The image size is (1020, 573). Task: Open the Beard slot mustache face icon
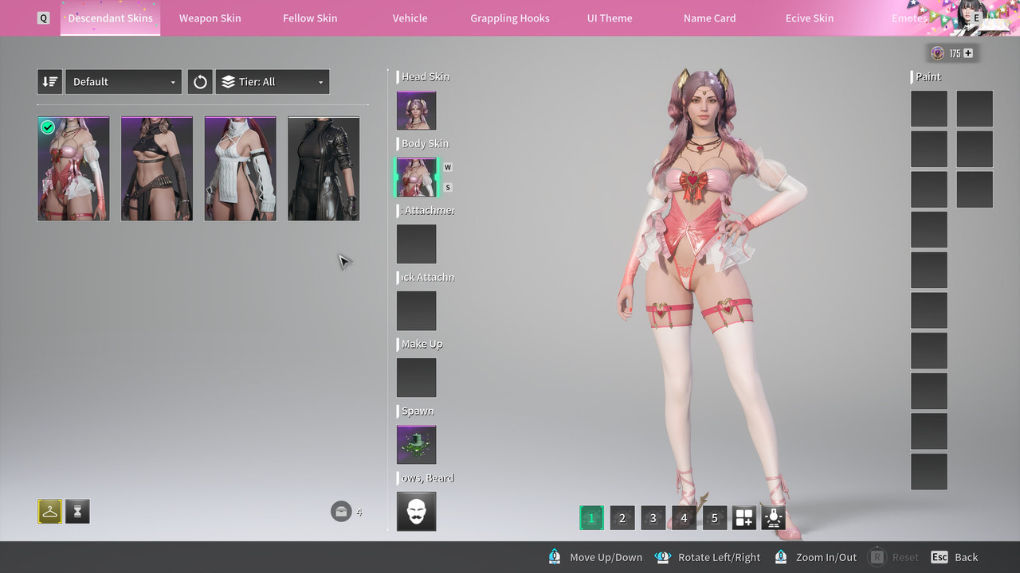[x=417, y=512]
